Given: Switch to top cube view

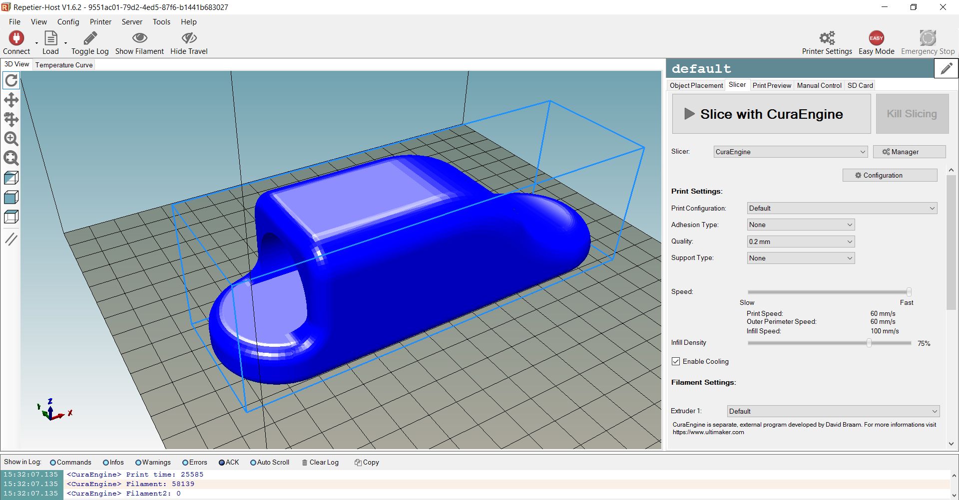Looking at the screenshot, I should 11,217.
